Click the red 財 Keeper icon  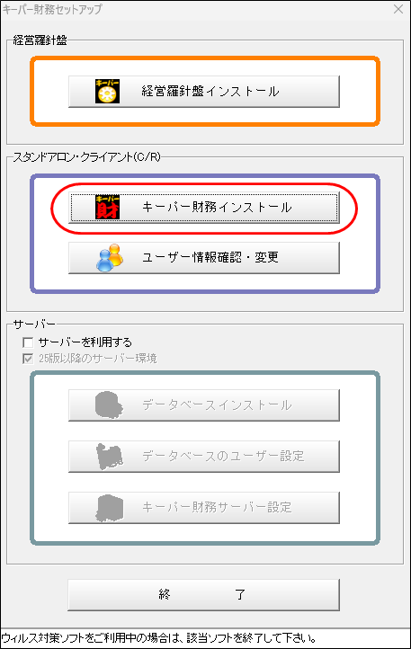pyautogui.click(x=107, y=207)
